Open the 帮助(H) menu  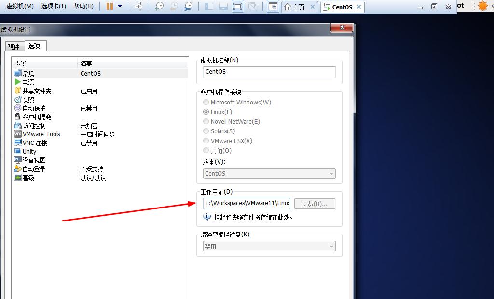point(83,6)
